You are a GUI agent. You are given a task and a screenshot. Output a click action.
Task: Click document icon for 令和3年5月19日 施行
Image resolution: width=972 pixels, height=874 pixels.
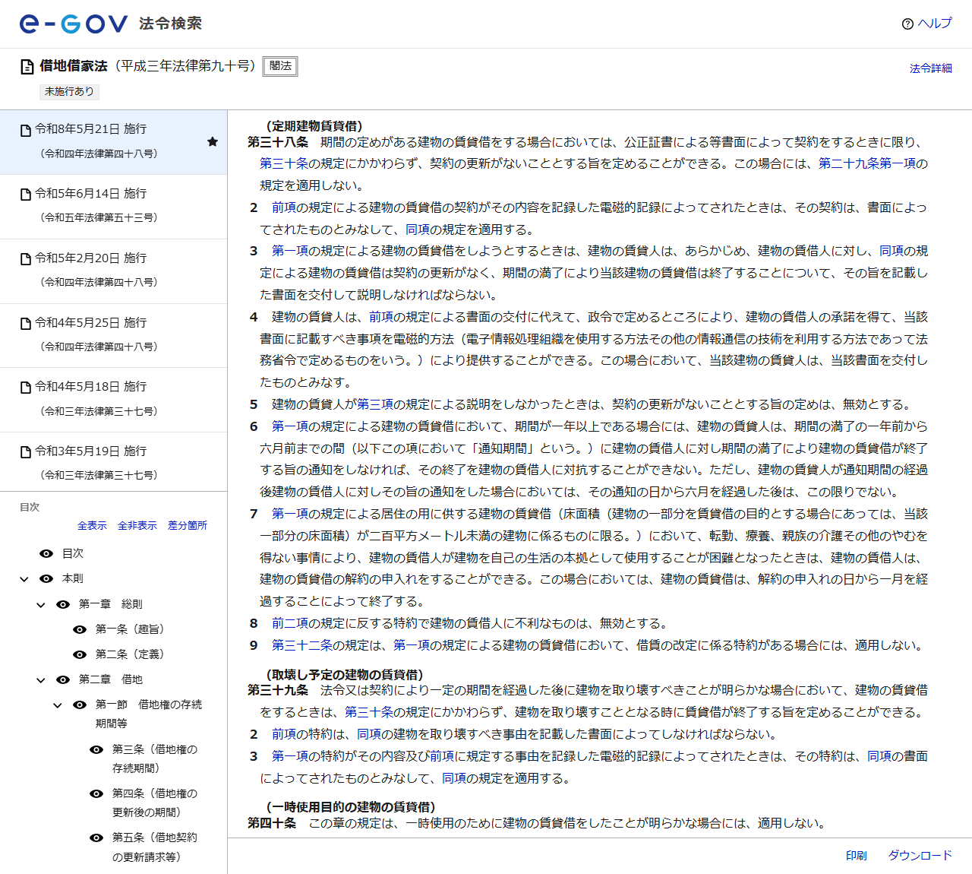click(26, 452)
